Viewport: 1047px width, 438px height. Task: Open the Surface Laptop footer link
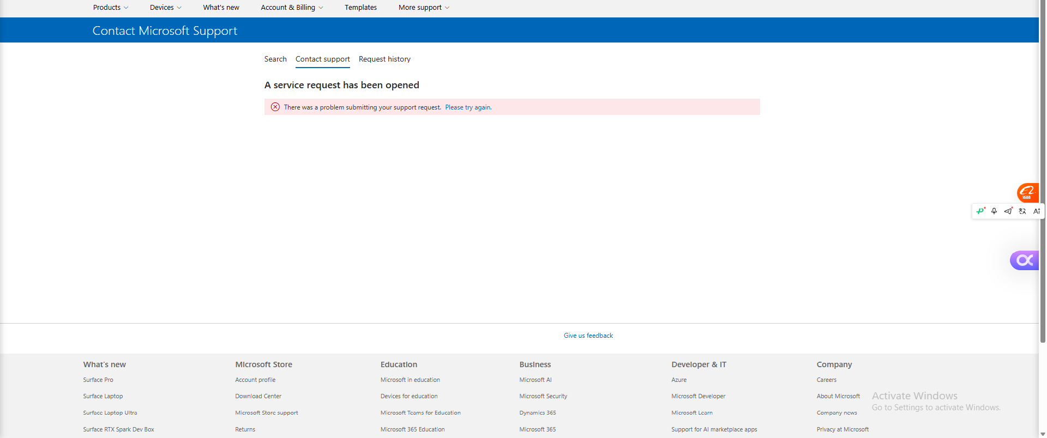click(x=103, y=396)
